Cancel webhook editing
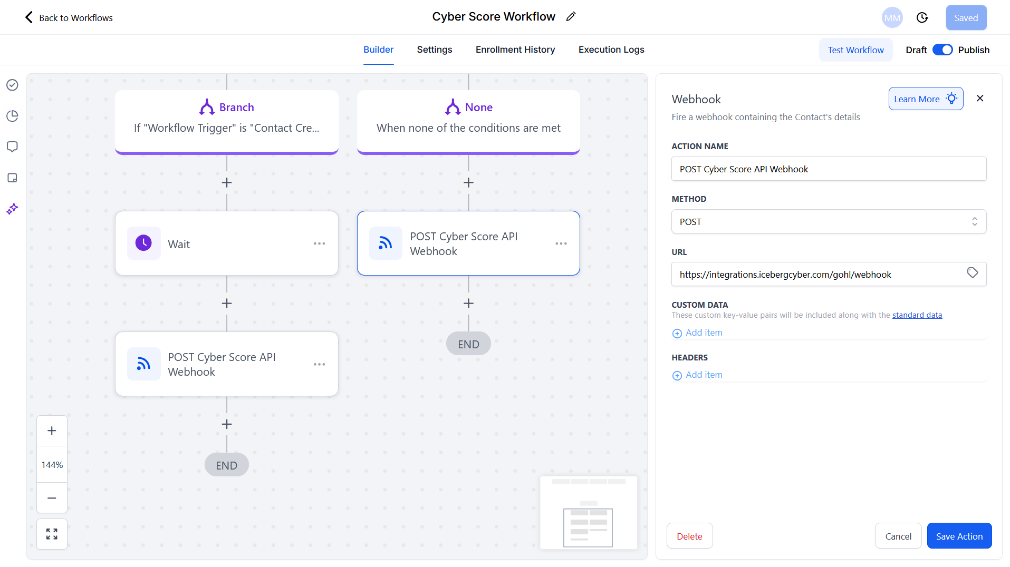Image resolution: width=1010 pixels, height=567 pixels. (898, 536)
